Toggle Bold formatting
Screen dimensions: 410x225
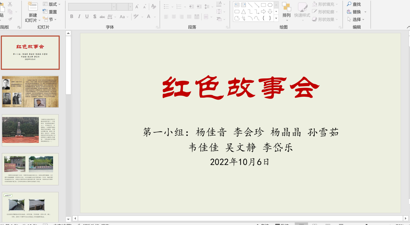click(71, 17)
